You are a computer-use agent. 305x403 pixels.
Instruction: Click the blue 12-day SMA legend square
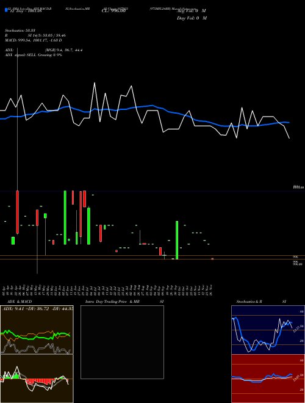click(x=6, y=10)
